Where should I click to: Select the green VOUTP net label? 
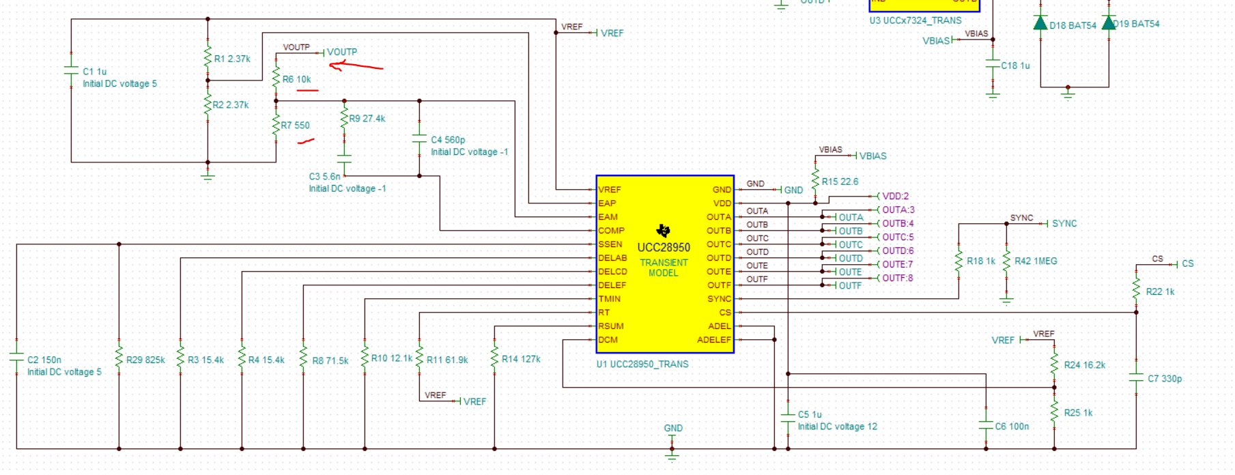coord(341,52)
